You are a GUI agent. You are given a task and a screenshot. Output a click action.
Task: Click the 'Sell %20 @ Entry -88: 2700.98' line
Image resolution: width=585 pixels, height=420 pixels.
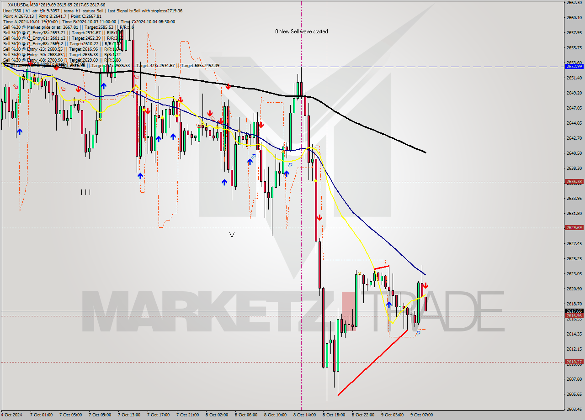coord(62,60)
